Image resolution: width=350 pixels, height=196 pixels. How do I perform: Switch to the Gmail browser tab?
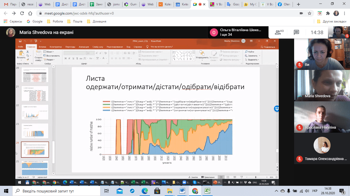pos(10,4)
